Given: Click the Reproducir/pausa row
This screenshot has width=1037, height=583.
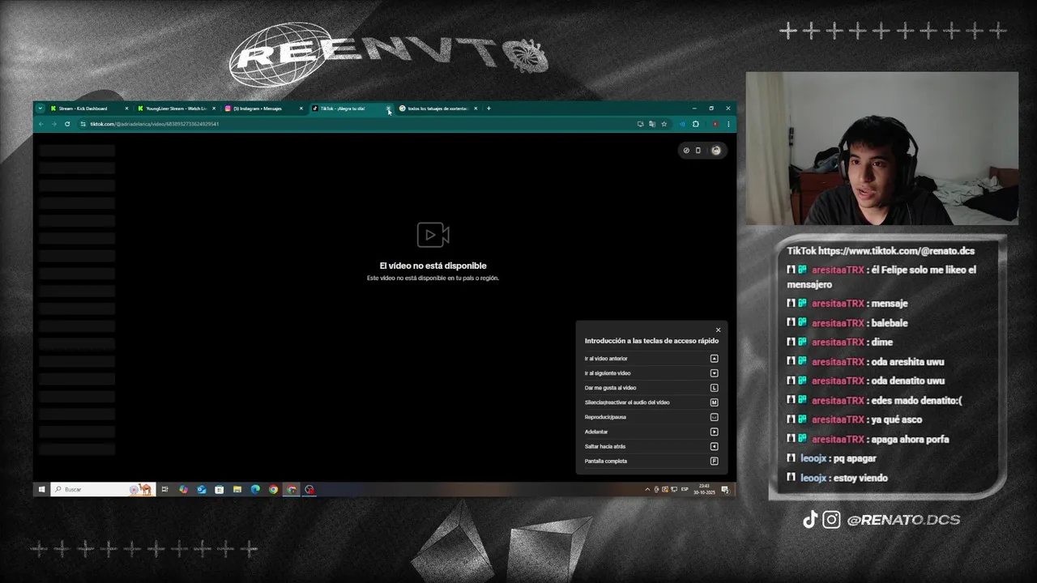Looking at the screenshot, I should [x=651, y=417].
